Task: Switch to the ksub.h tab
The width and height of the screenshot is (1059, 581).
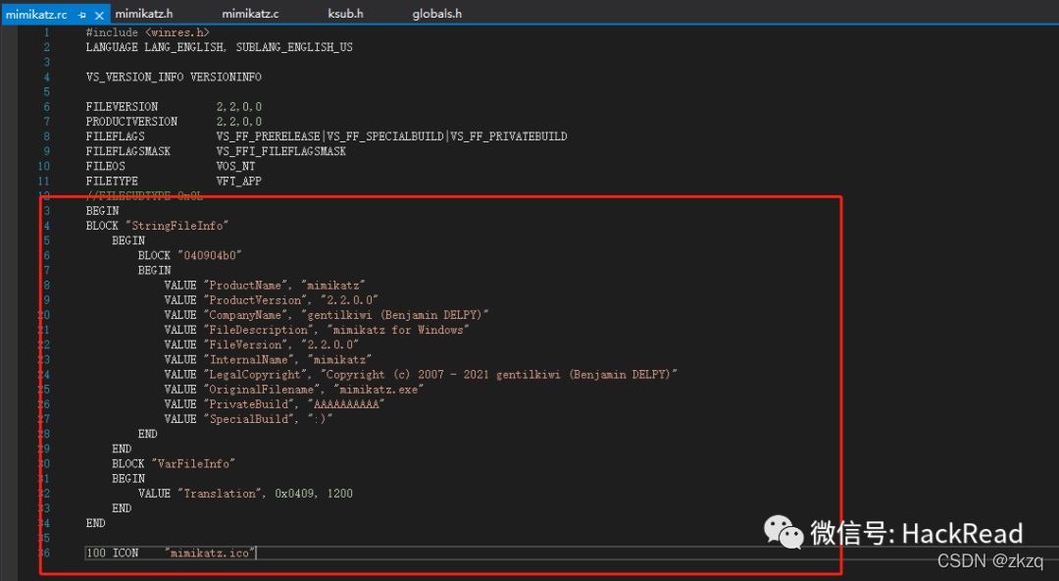Action: point(345,14)
